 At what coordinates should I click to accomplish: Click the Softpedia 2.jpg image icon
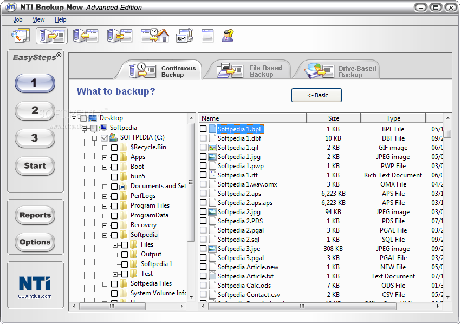coord(212,211)
